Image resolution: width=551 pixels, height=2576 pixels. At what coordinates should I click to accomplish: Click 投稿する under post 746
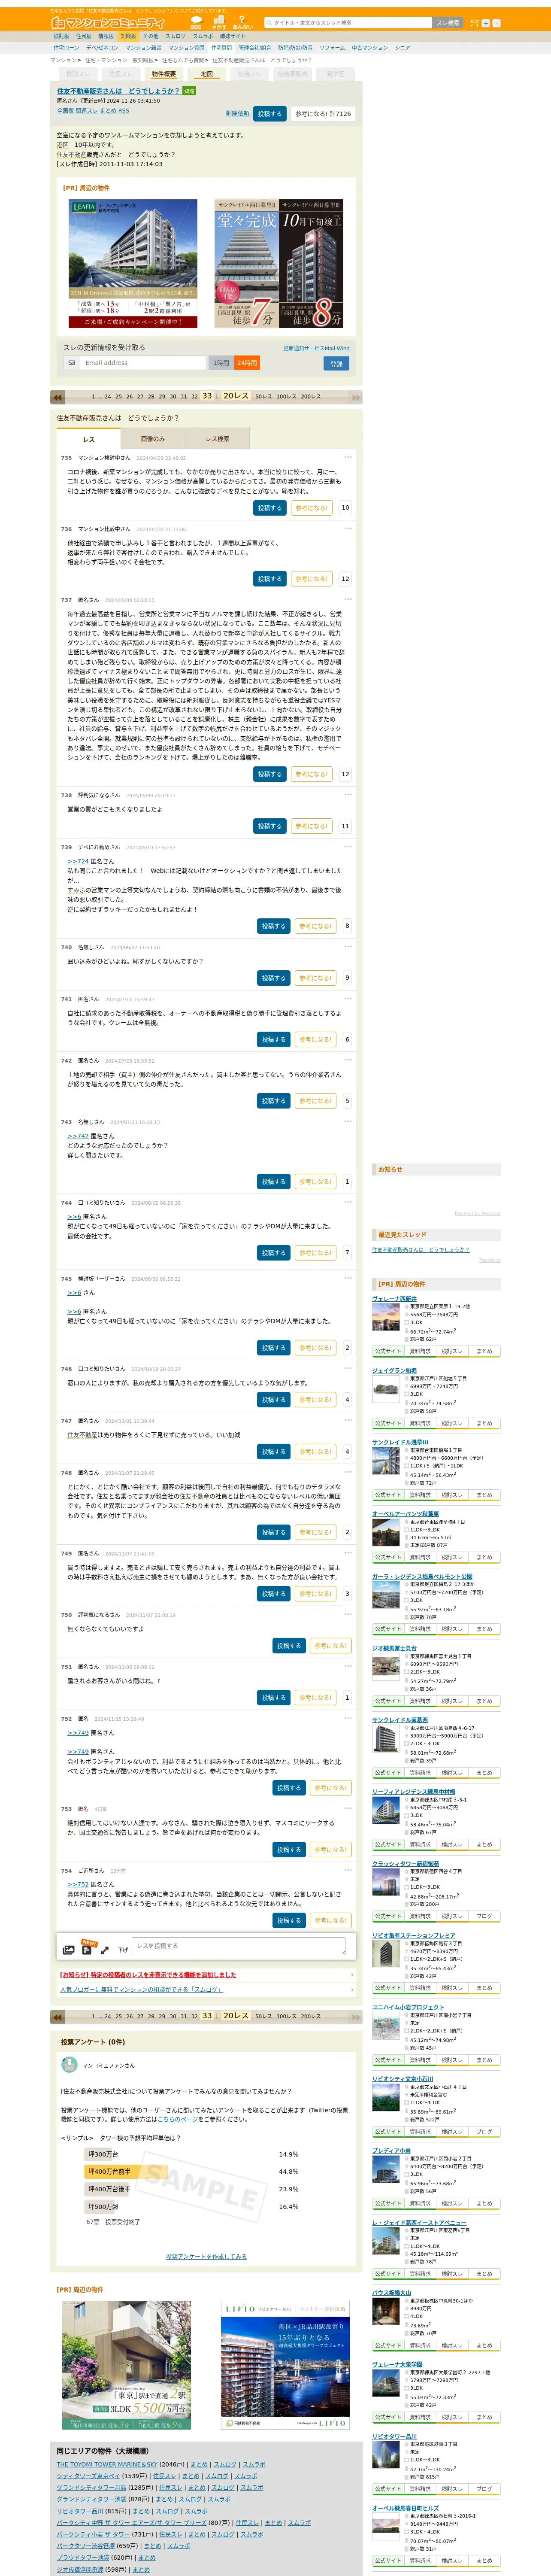coord(273,1399)
